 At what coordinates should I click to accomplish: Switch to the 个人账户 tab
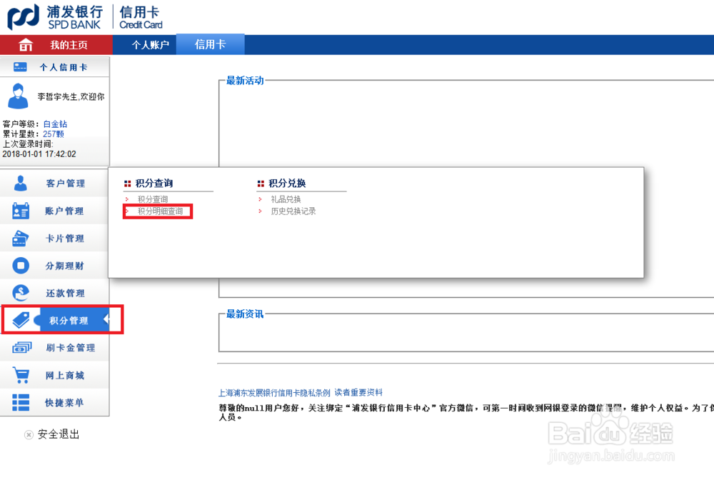150,44
